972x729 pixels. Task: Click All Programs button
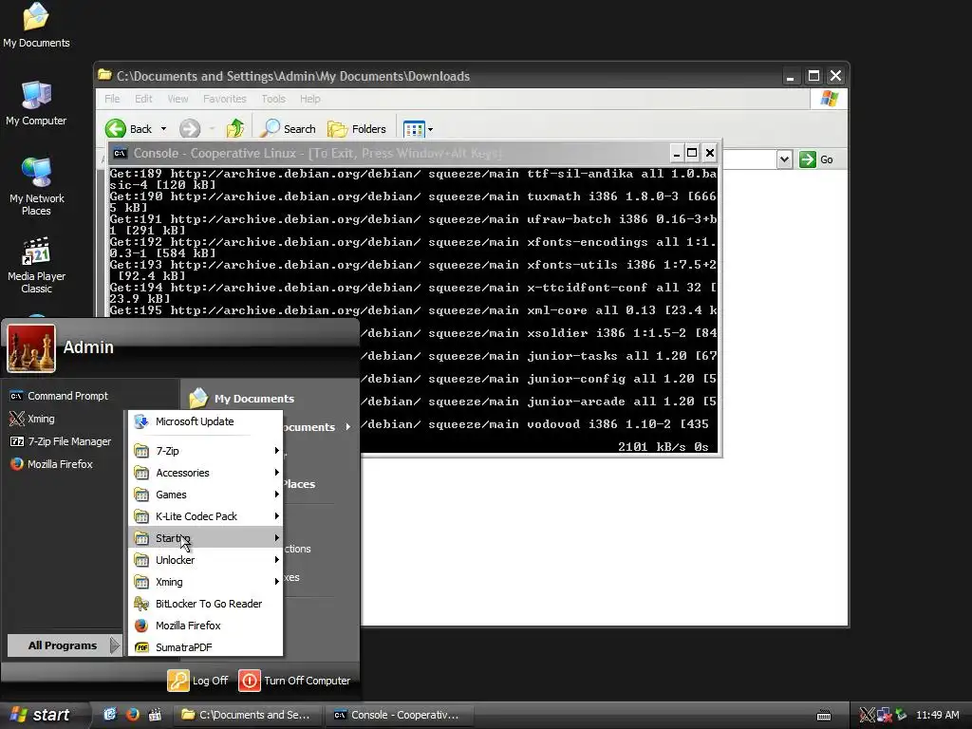(x=65, y=645)
